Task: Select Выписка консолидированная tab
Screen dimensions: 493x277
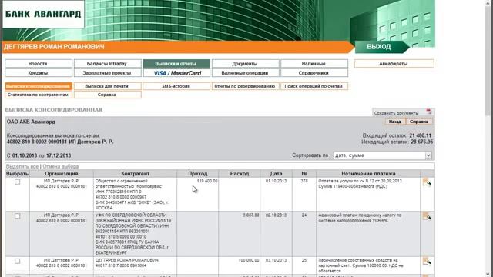Action: point(39,86)
